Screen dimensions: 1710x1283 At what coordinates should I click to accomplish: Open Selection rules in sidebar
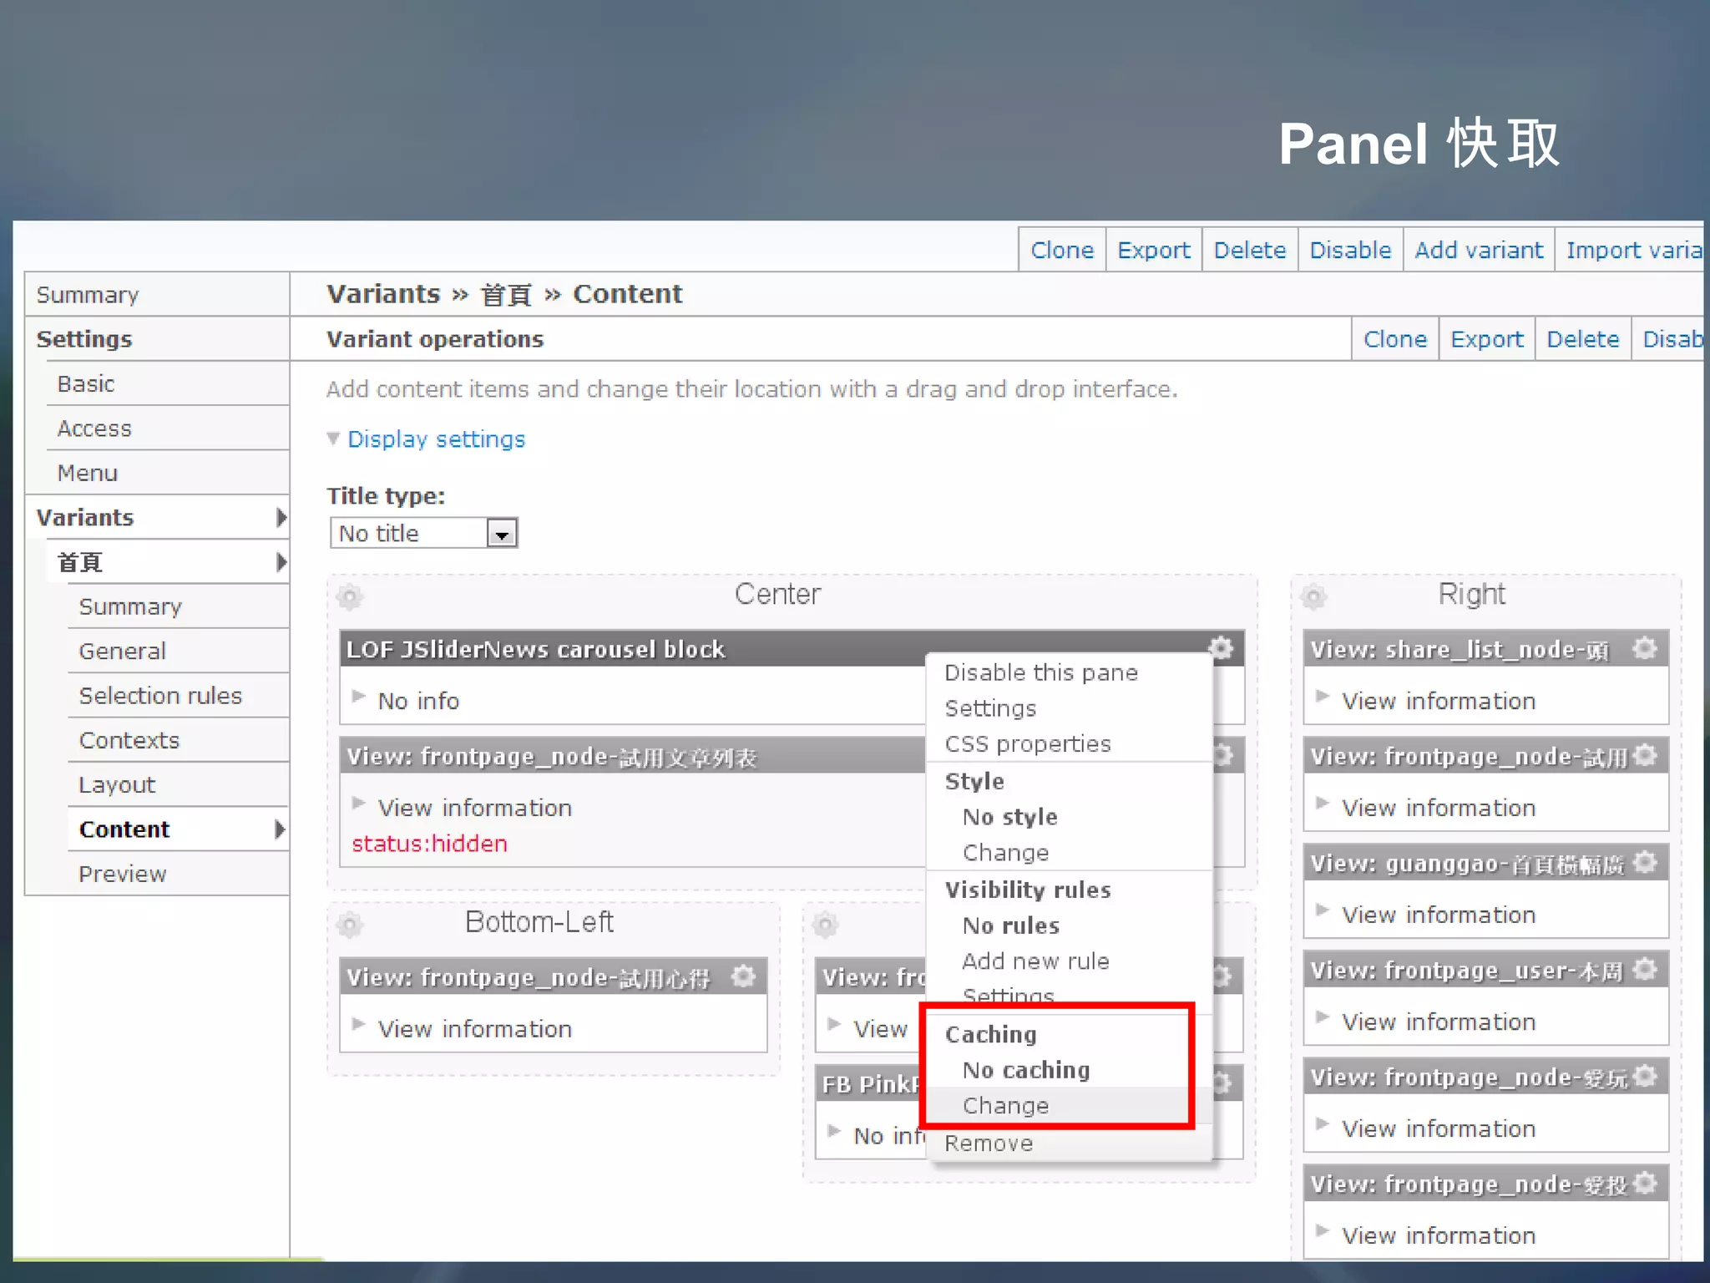click(x=178, y=696)
